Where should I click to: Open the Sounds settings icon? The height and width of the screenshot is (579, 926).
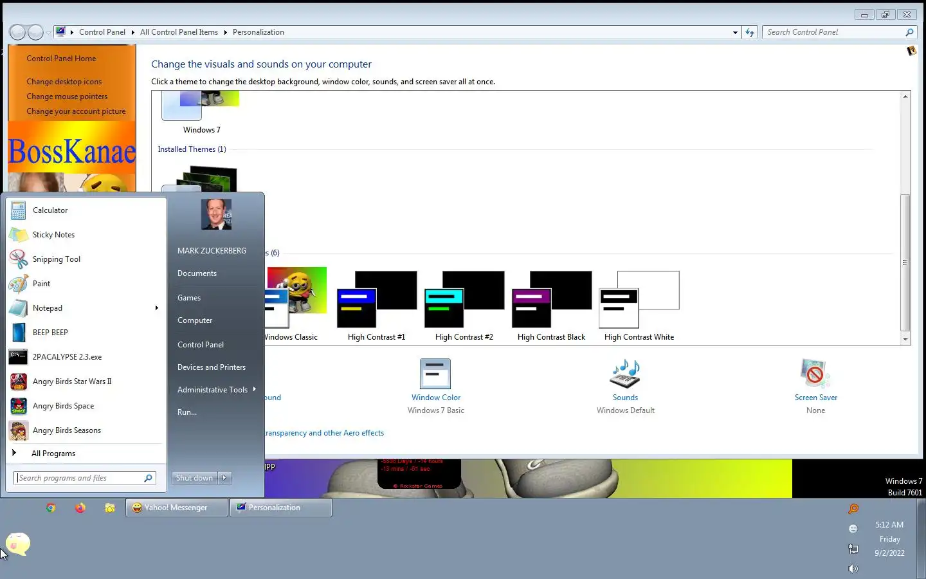pyautogui.click(x=625, y=374)
